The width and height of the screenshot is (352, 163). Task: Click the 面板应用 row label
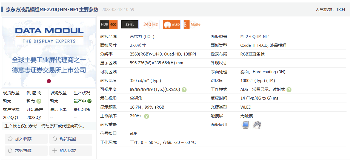(x=219, y=125)
